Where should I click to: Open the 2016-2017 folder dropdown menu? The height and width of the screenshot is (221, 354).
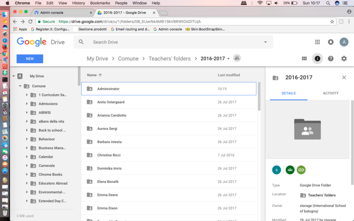click(228, 59)
